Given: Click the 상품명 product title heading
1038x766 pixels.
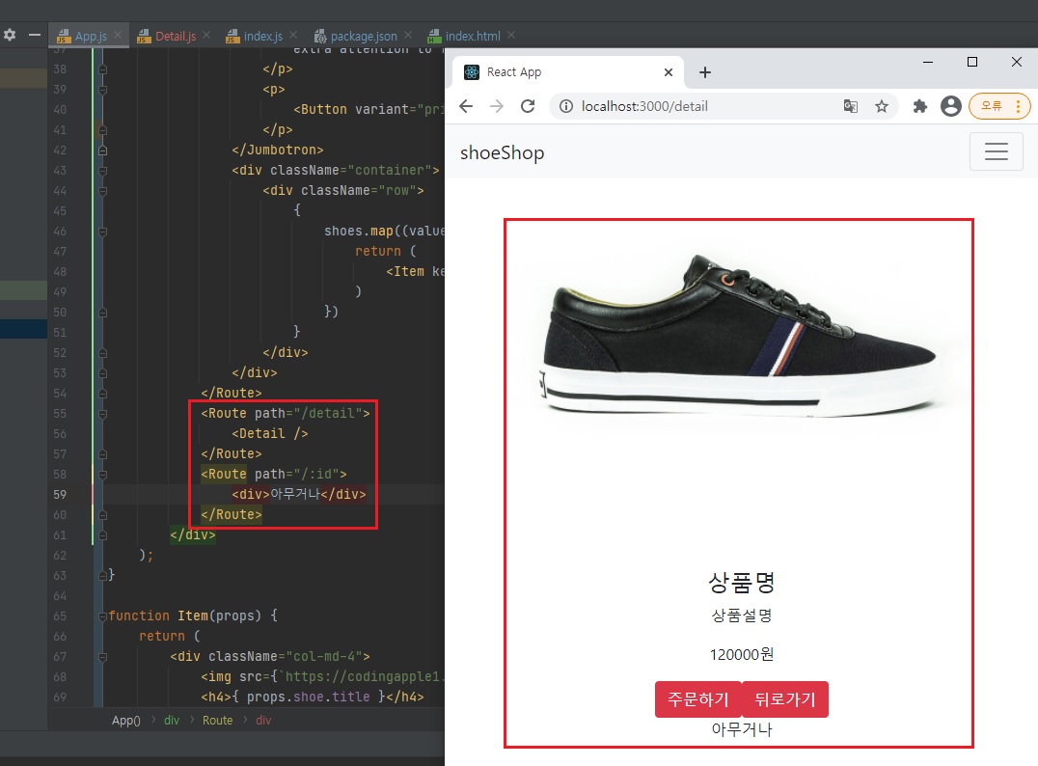Looking at the screenshot, I should click(742, 583).
